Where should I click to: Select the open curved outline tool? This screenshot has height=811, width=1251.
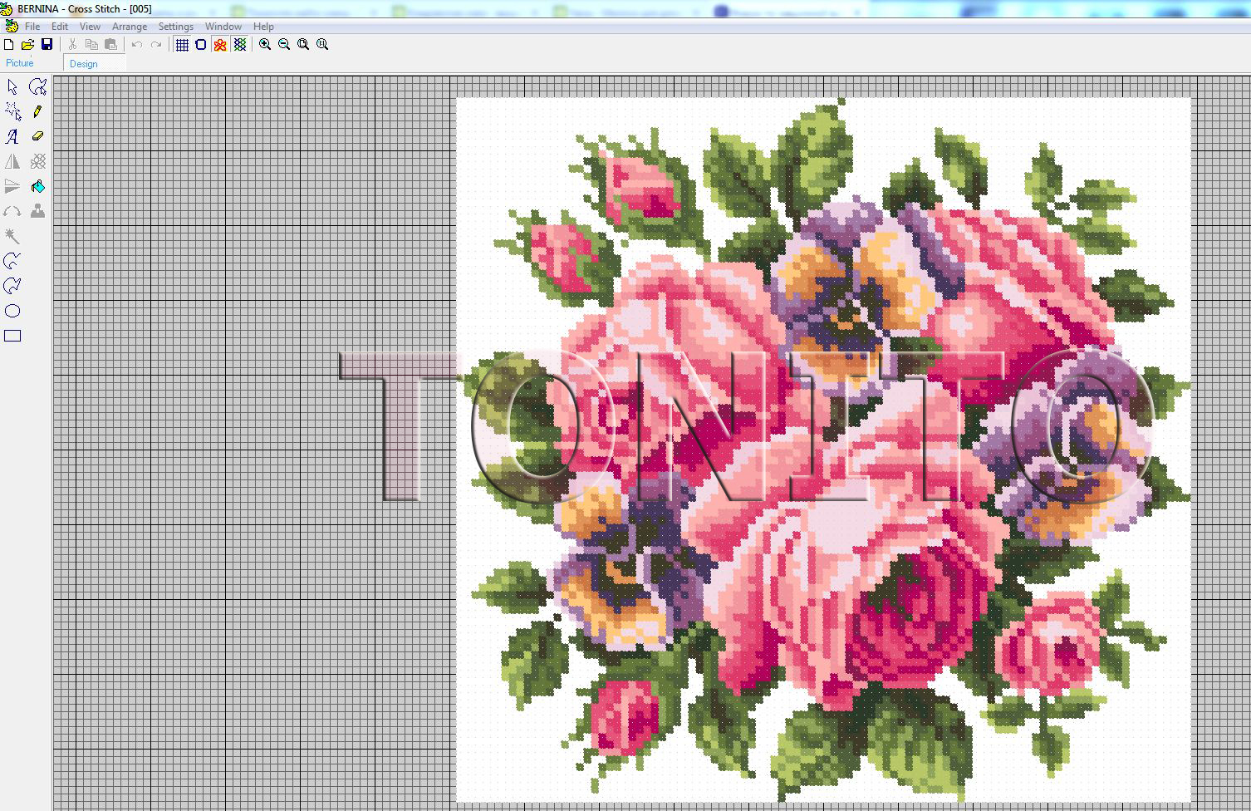click(12, 261)
